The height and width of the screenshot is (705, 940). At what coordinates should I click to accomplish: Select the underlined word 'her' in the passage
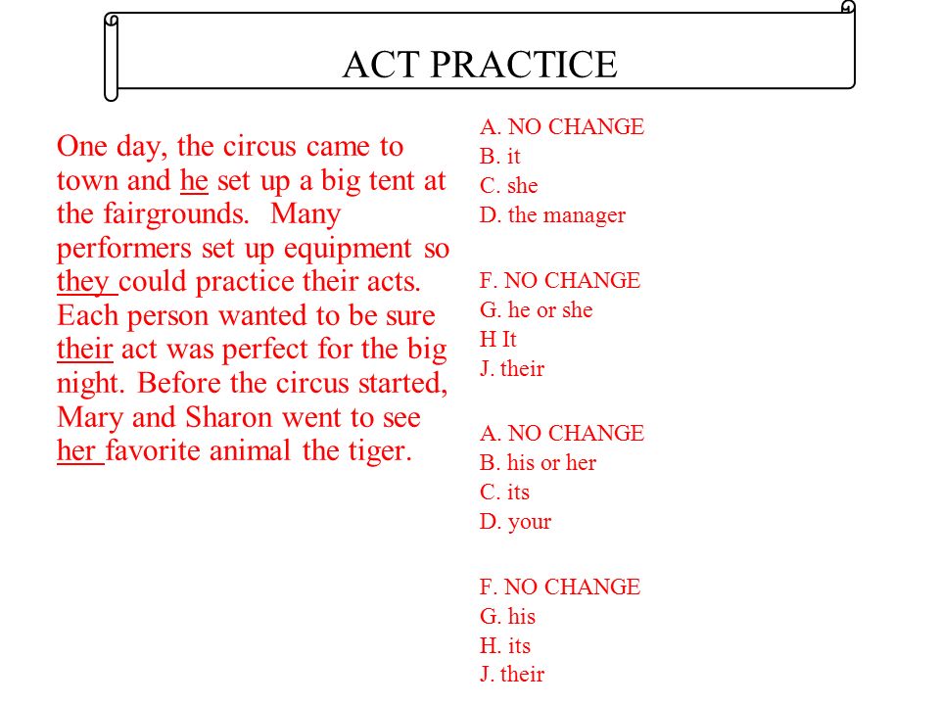click(x=78, y=450)
